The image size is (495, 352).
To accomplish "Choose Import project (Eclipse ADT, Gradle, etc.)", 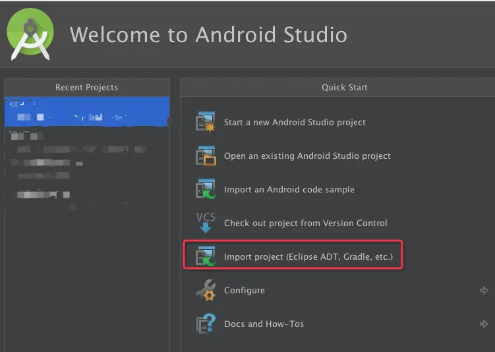I will pyautogui.click(x=308, y=256).
